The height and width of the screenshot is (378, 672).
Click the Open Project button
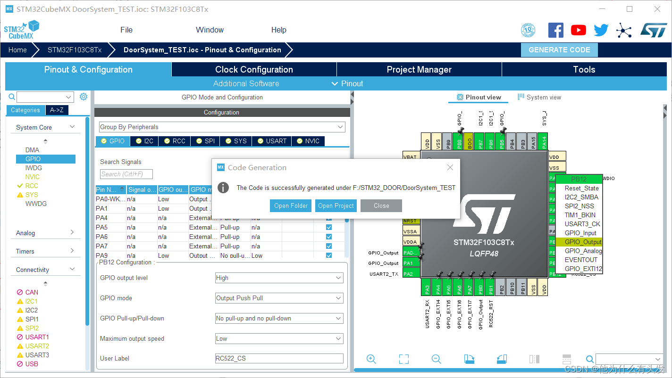[336, 205]
